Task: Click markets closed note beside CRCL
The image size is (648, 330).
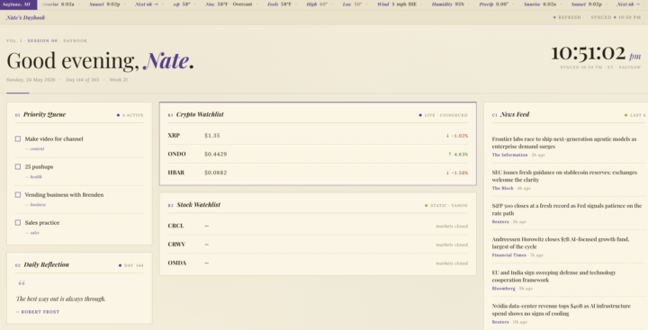Action: pos(452,227)
